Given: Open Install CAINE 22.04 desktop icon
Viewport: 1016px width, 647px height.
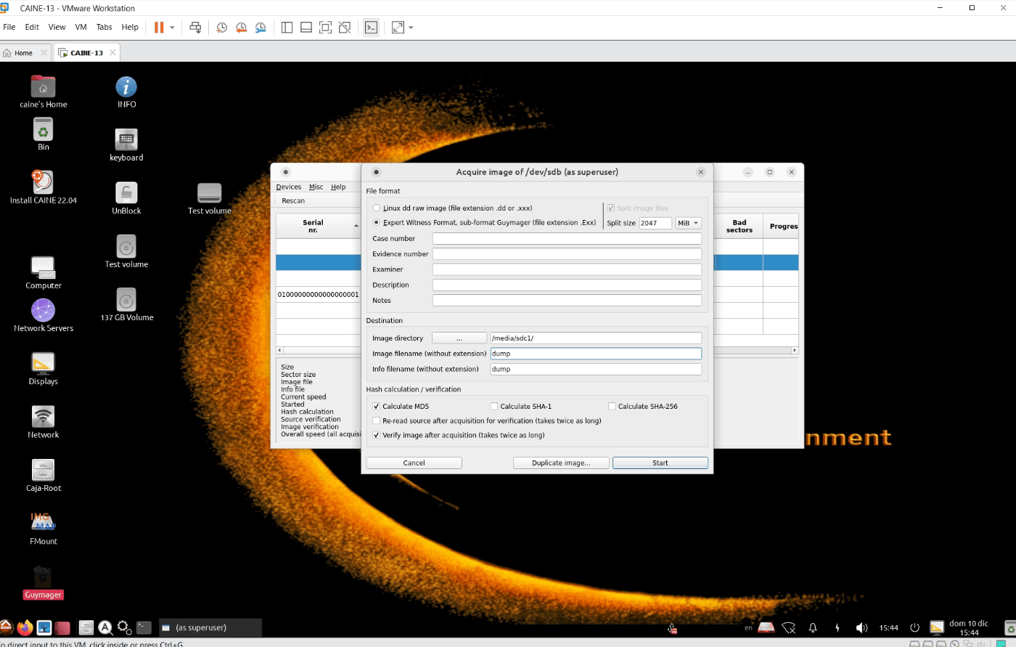Looking at the screenshot, I should click(43, 187).
